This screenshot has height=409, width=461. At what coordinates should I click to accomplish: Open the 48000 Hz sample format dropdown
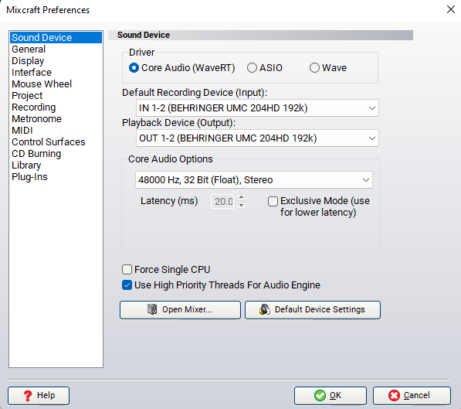click(254, 180)
